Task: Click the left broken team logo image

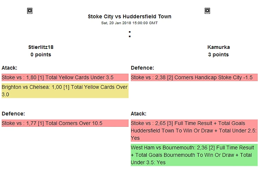Action: (x=30, y=11)
